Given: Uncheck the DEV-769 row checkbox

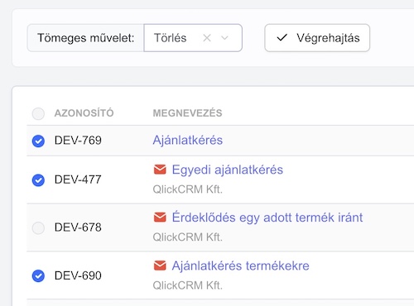Looking at the screenshot, I should click(38, 141).
